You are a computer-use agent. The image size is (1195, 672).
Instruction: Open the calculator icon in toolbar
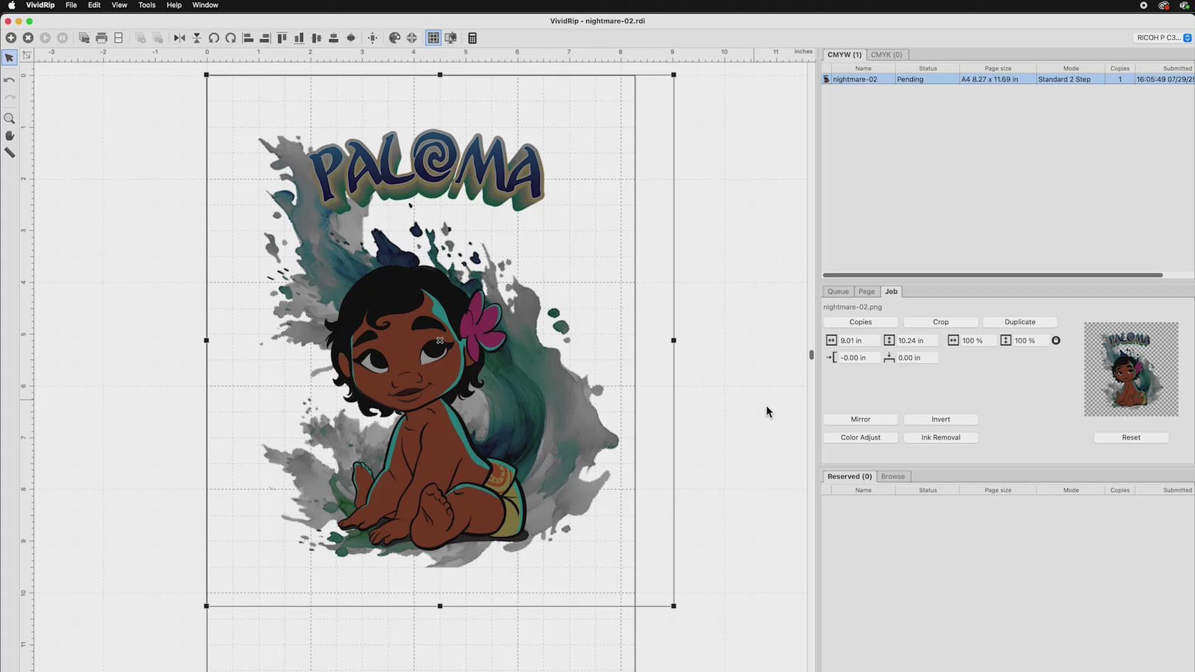472,38
